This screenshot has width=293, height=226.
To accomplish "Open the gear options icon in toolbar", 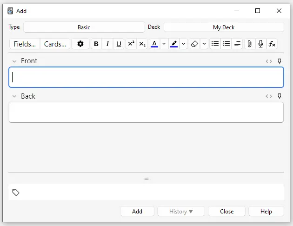I will (80, 44).
